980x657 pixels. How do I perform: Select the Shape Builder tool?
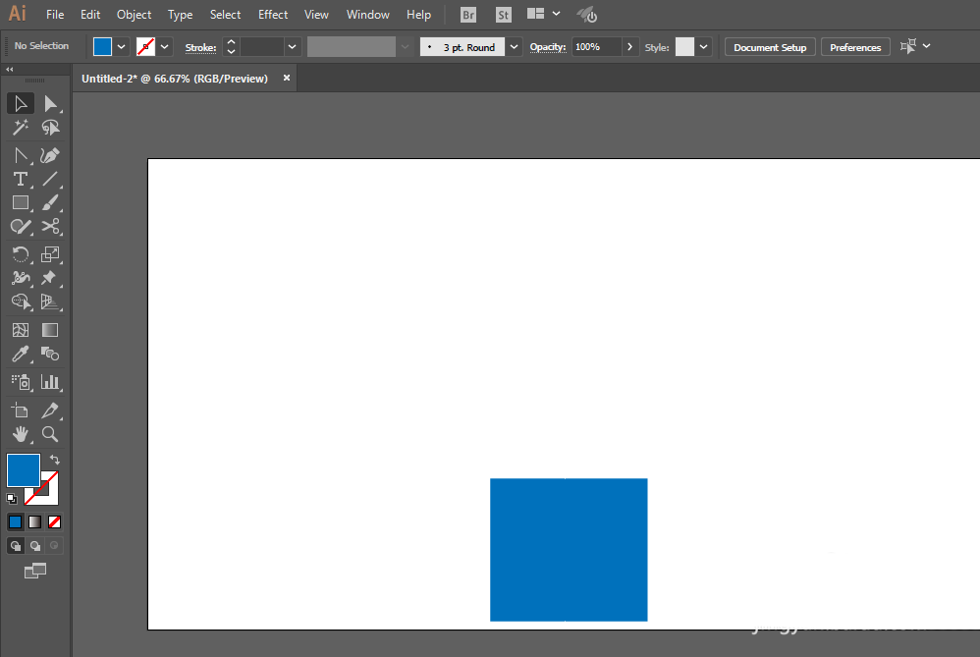(20, 301)
